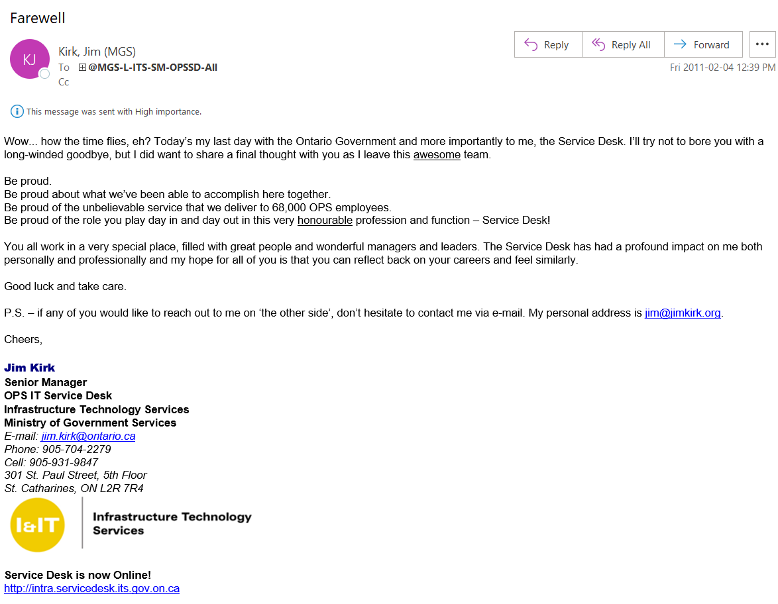Screen dimensions: 778x604
Task: Click the Cc field label
Action: (x=64, y=82)
